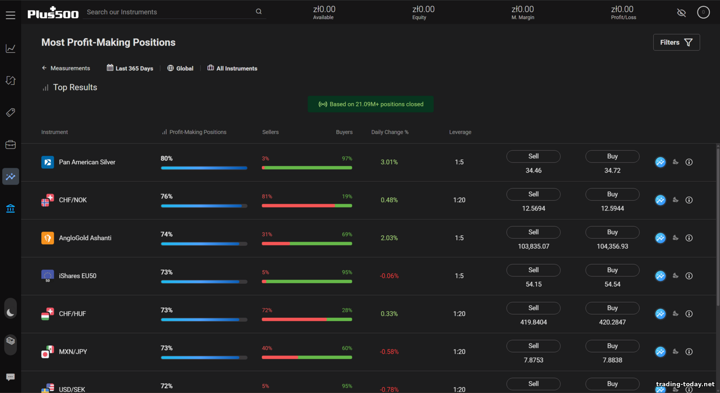Open the briefcase portfolio icon in sidebar

[11, 145]
